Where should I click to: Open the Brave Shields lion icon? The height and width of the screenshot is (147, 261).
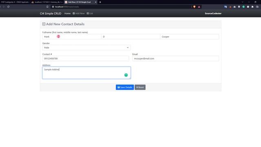(195, 7)
